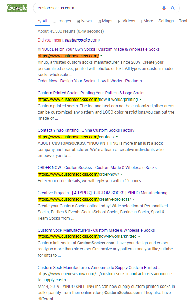This screenshot has height=303, width=187.
Task: Click inside the customsockss.com search field
Action: click(97, 8)
